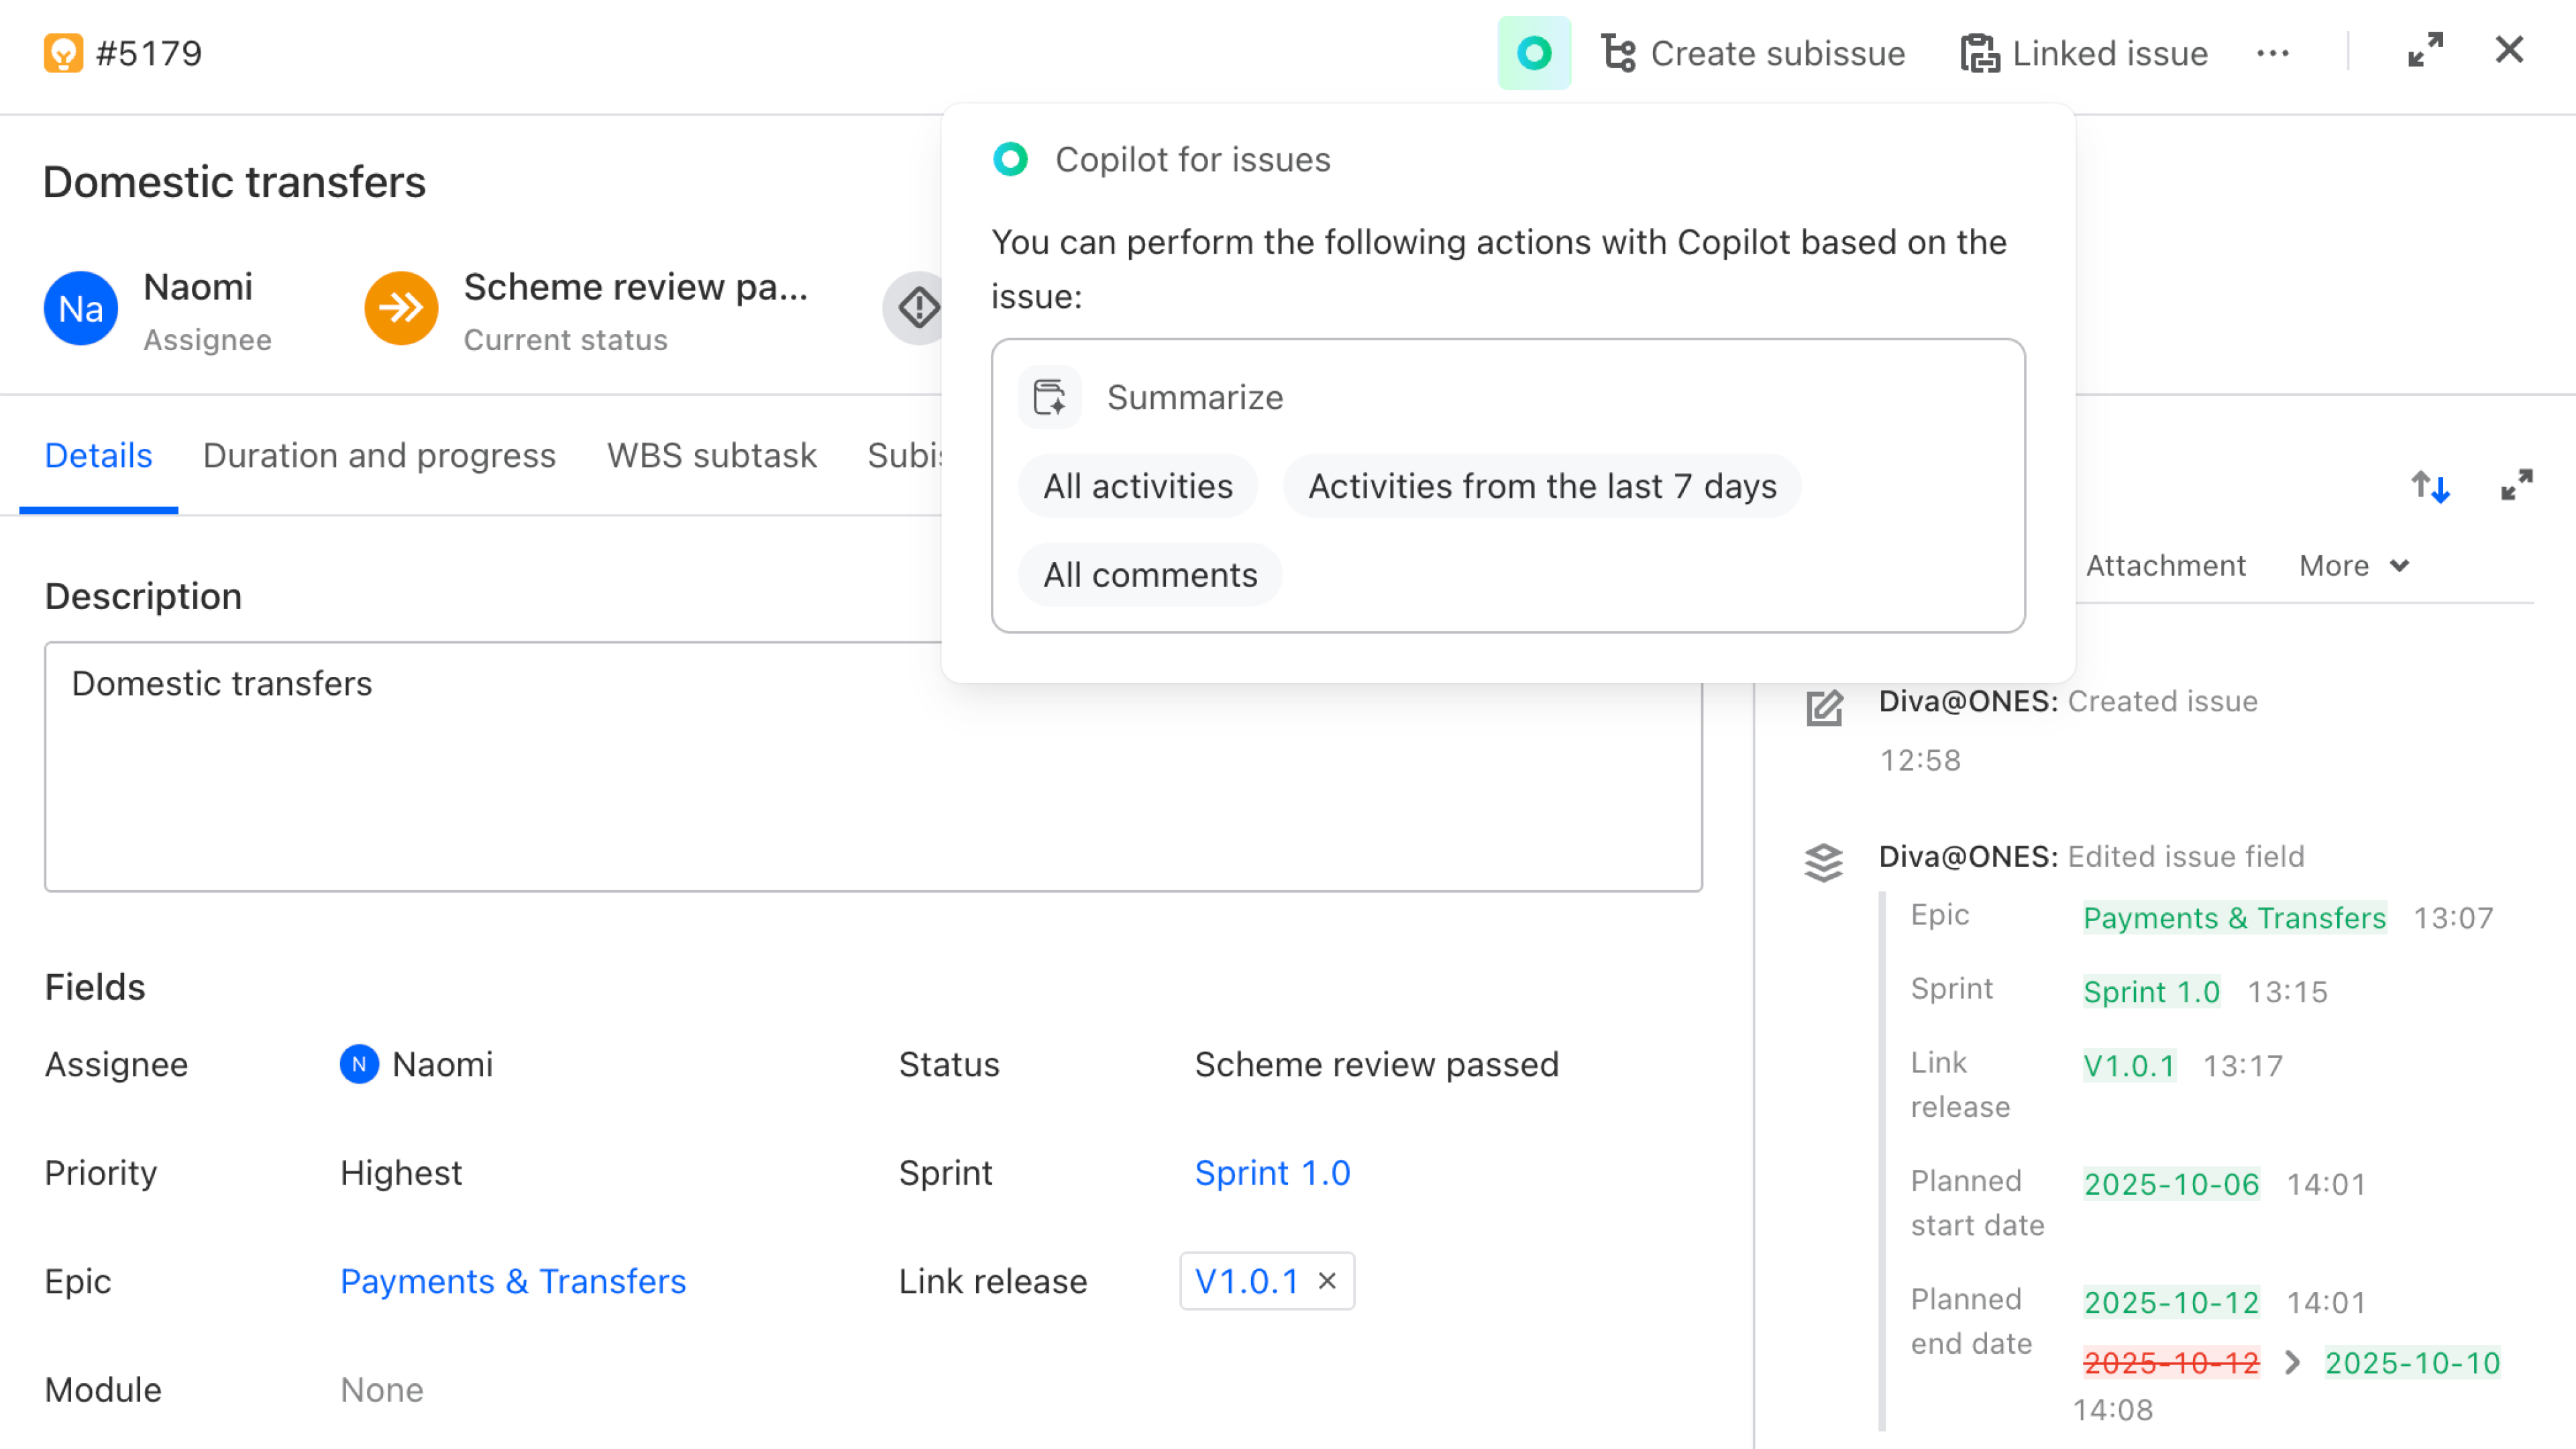The height and width of the screenshot is (1449, 2576).
Task: Remove the V1.0.1 link release tag
Action: click(x=1328, y=1280)
